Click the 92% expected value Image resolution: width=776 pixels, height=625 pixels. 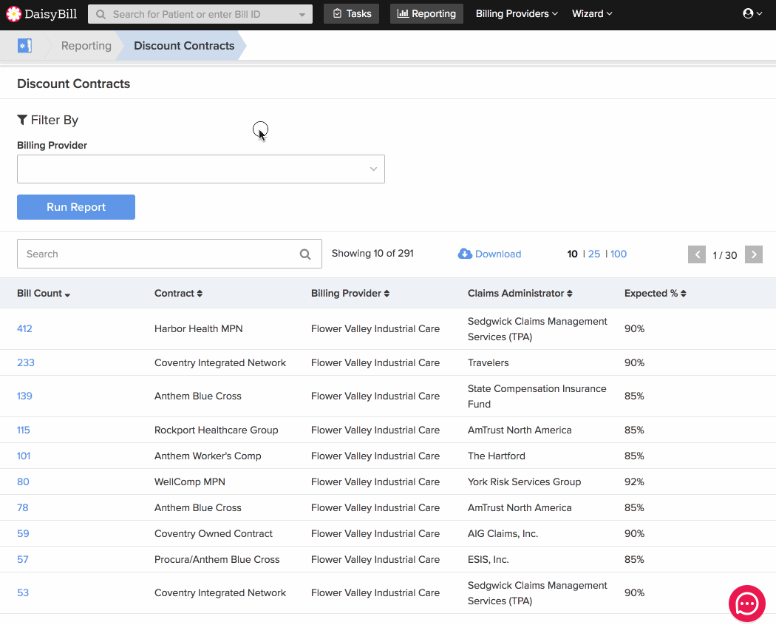click(634, 482)
